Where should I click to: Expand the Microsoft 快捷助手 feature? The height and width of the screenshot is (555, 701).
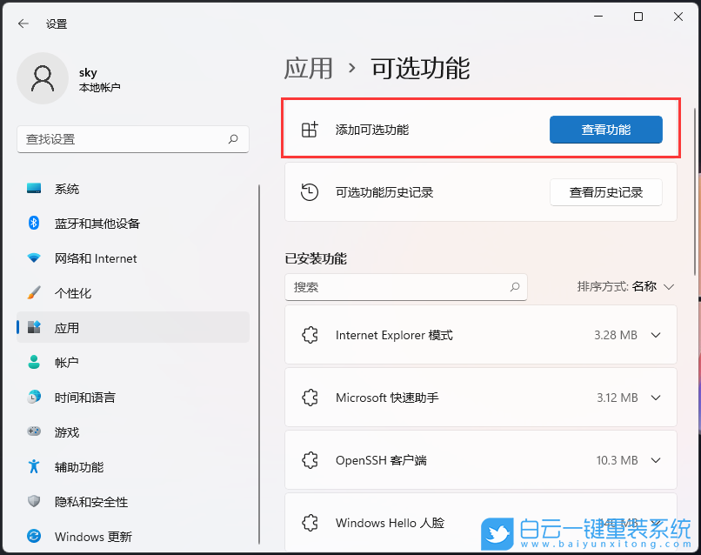657,398
